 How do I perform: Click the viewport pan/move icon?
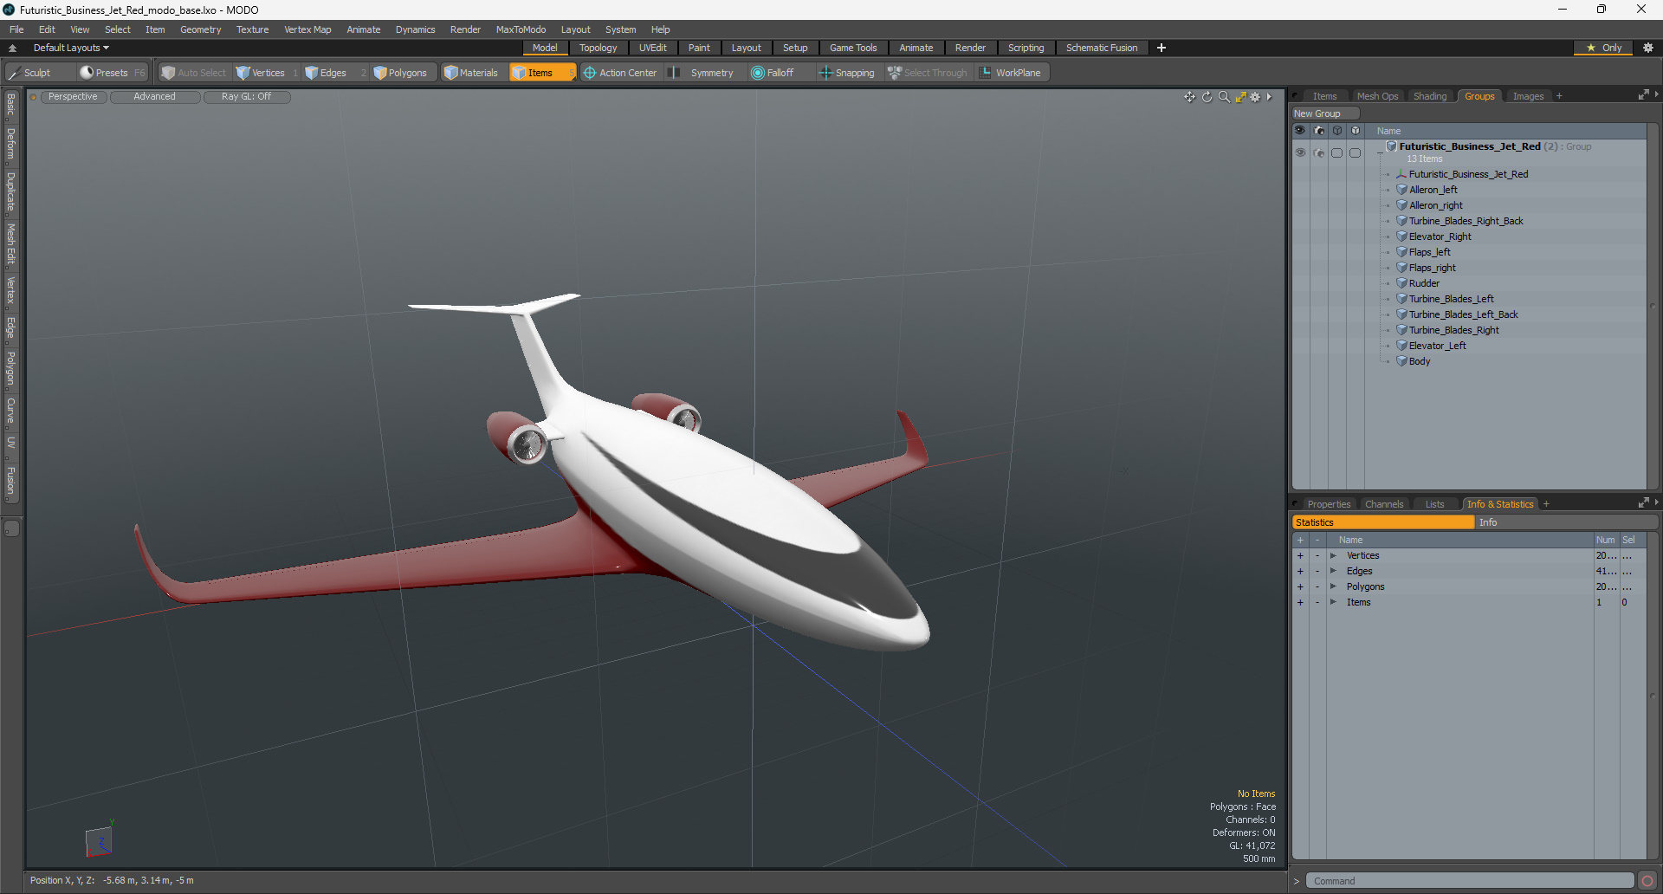click(x=1189, y=97)
